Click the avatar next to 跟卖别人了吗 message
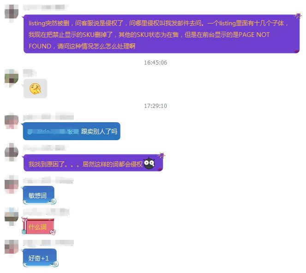 12,122
